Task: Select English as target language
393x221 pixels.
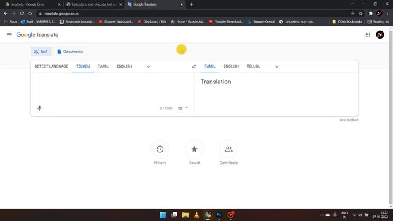Action: [231, 66]
